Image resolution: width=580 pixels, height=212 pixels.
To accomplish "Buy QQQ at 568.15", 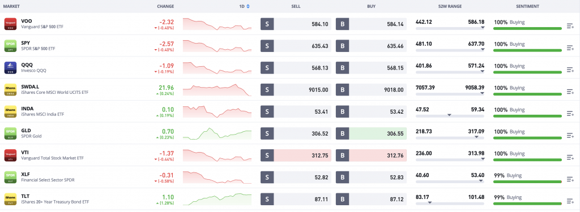I will [371, 68].
